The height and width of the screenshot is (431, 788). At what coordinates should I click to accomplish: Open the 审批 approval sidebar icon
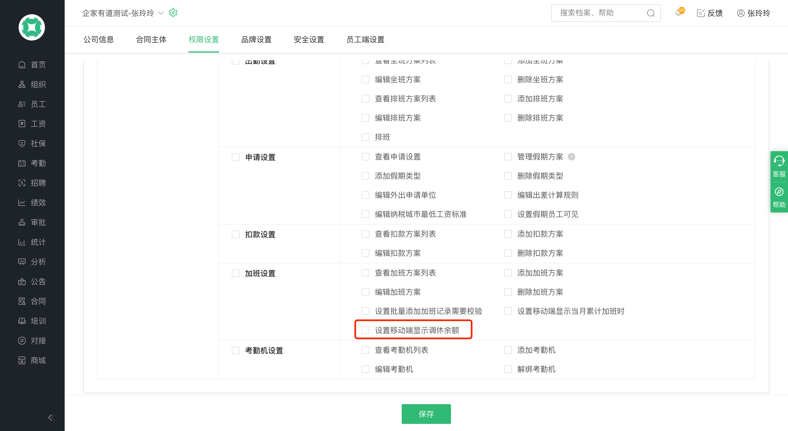point(22,222)
